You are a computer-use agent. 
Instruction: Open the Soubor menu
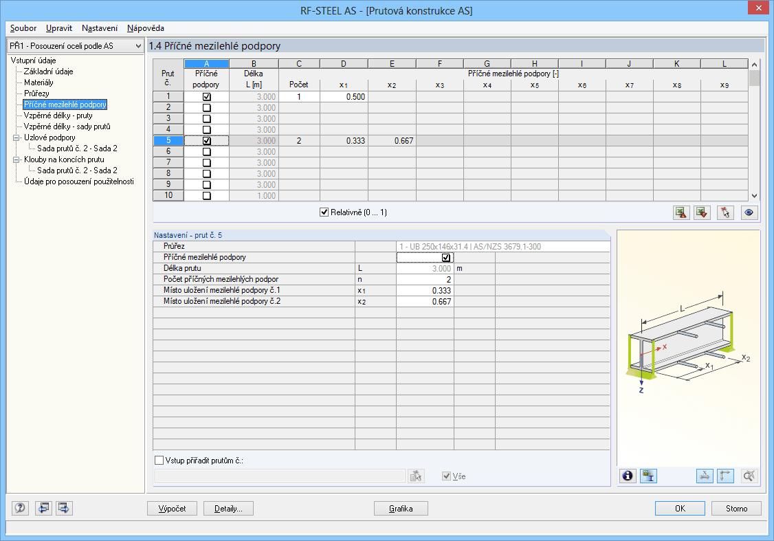coord(23,28)
